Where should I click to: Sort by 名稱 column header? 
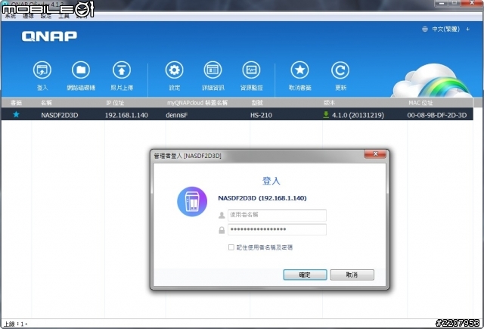(x=46, y=103)
